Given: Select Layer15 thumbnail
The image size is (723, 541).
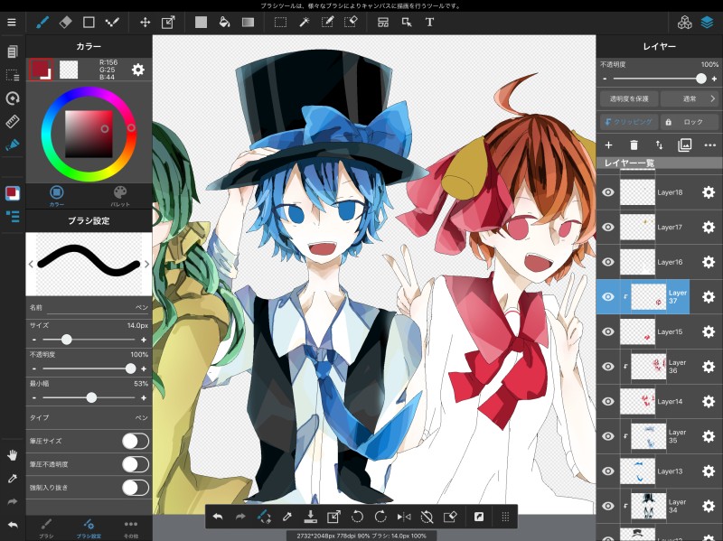Looking at the screenshot, I should (x=637, y=331).
